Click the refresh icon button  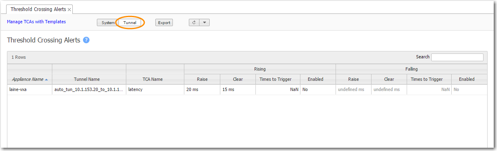[194, 22]
